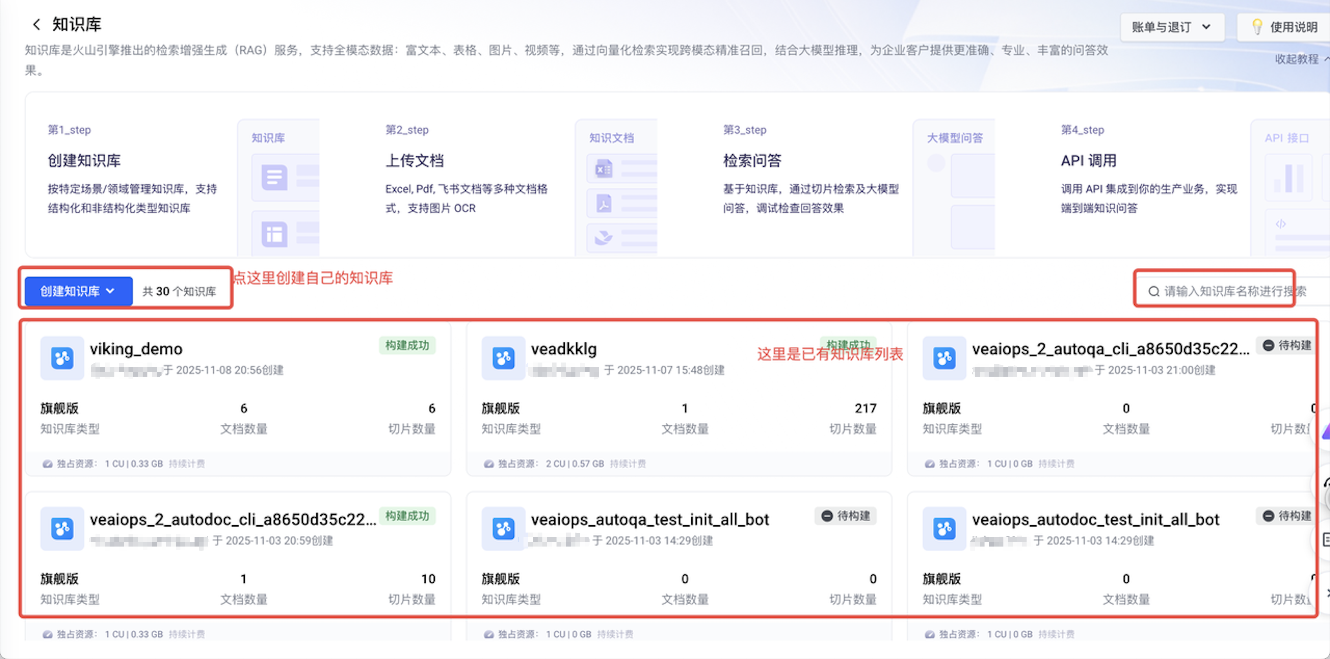Click 待构建 status on veaiops_autoqa_test_init_all_bot
The width and height of the screenshot is (1330, 659).
(845, 515)
